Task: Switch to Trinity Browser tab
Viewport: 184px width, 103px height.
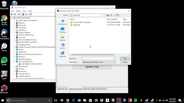Action: point(101,89)
